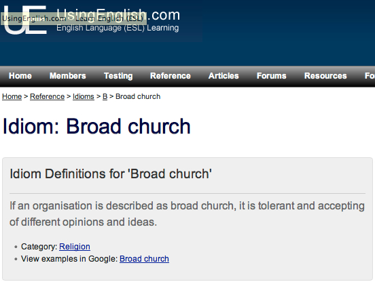Follow the B breadcrumb link

point(105,97)
